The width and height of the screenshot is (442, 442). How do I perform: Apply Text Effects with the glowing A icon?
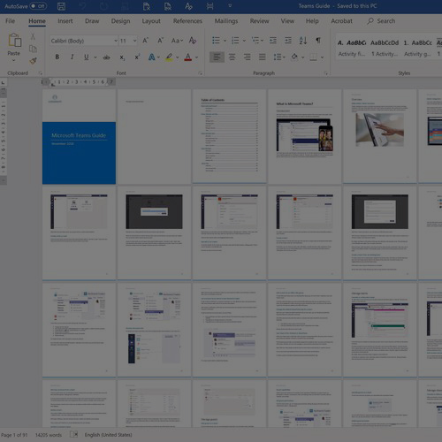(x=152, y=57)
